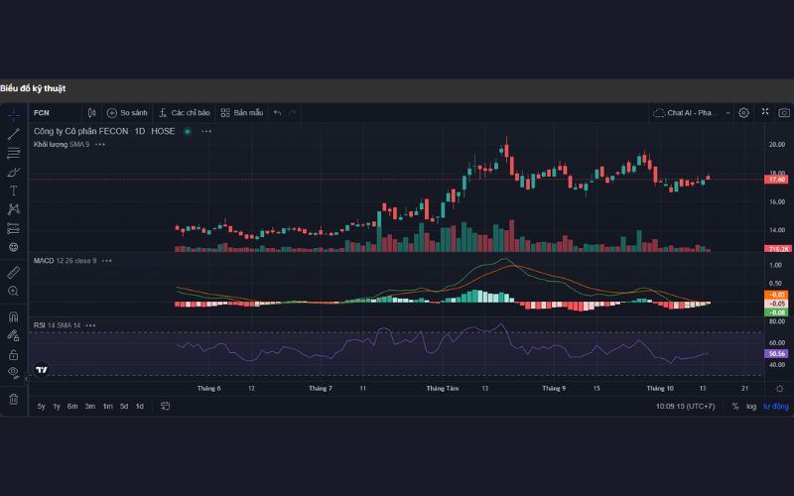This screenshot has width=794, height=496.
Task: Select the text annotation tool
Action: [x=14, y=190]
